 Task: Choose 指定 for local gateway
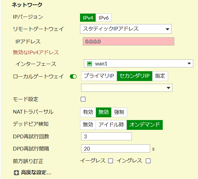pyautogui.click(x=160, y=76)
